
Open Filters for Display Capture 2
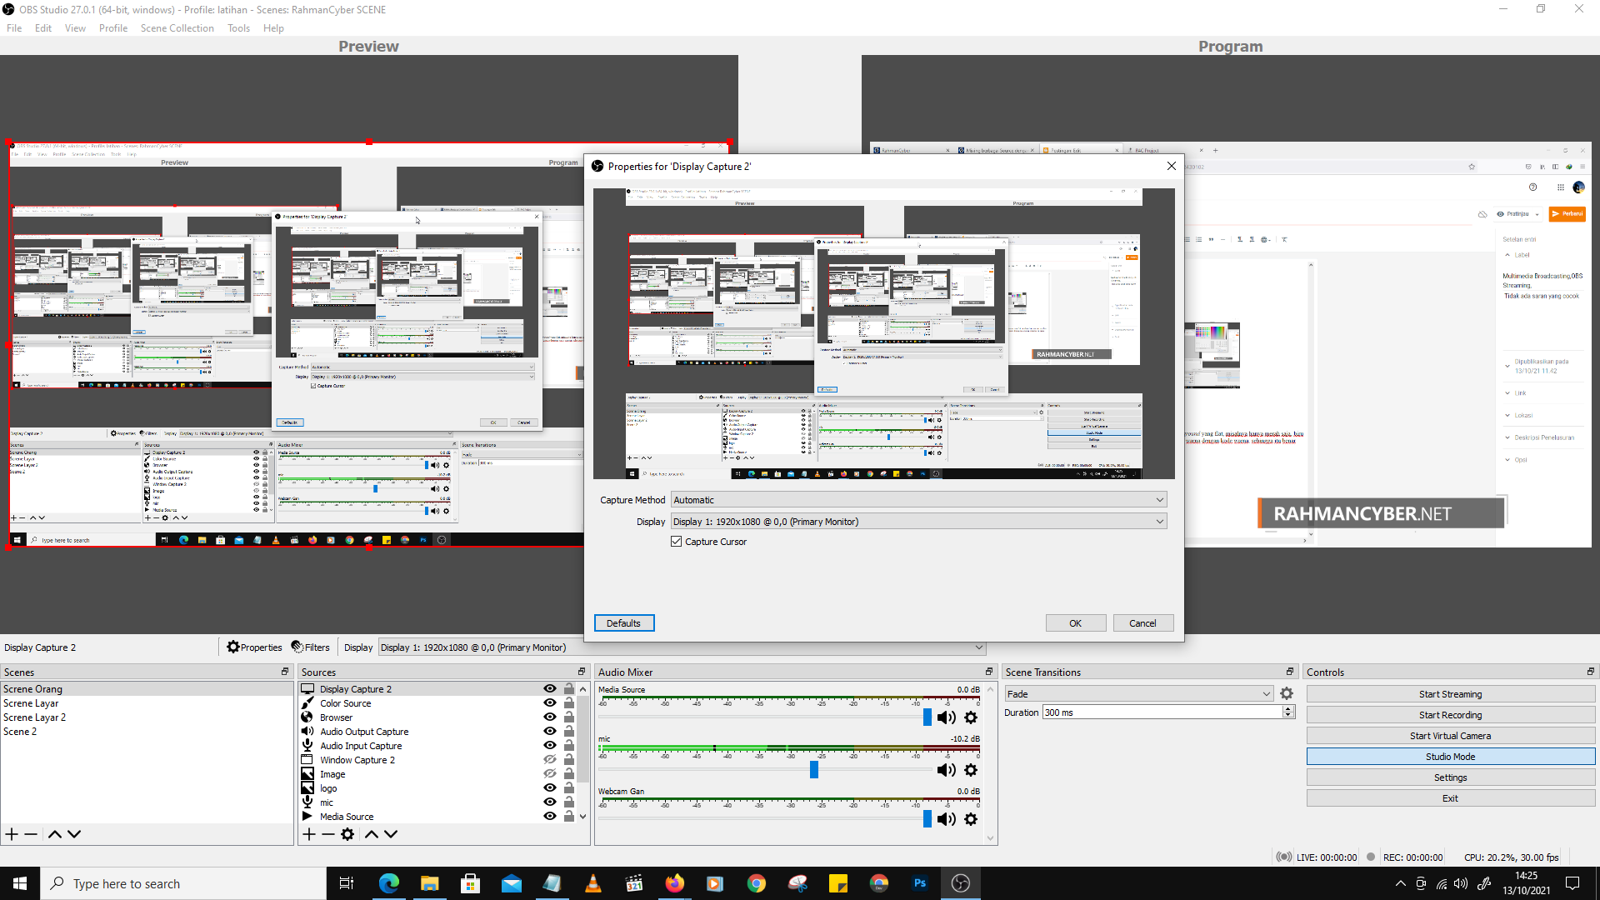[x=310, y=647]
